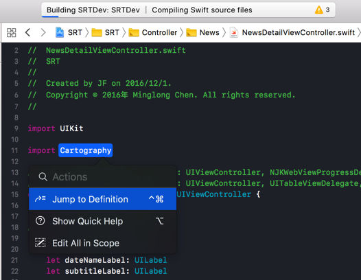
Task: Click UIViewController on line 15
Action: pyautogui.click(x=214, y=194)
